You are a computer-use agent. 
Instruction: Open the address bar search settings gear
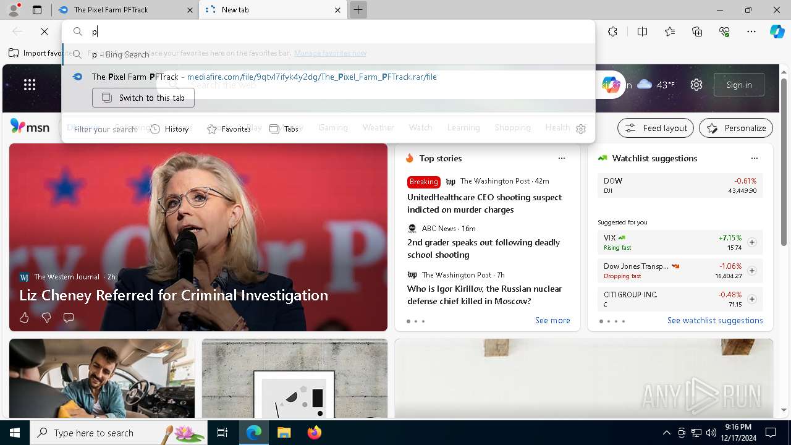tap(580, 129)
